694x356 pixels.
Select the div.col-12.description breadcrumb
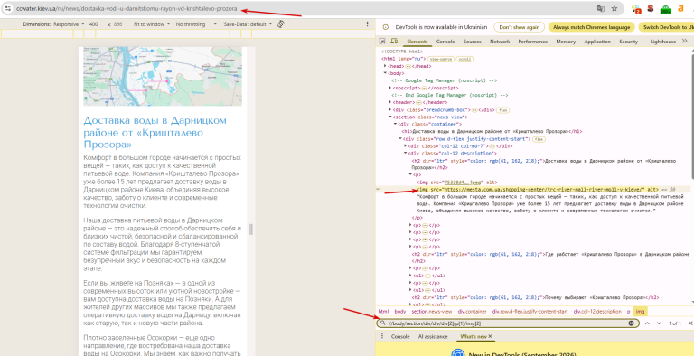click(x=597, y=312)
